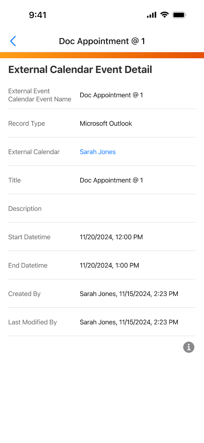Tap the External Calendar field label
204x443 pixels.
point(34,152)
